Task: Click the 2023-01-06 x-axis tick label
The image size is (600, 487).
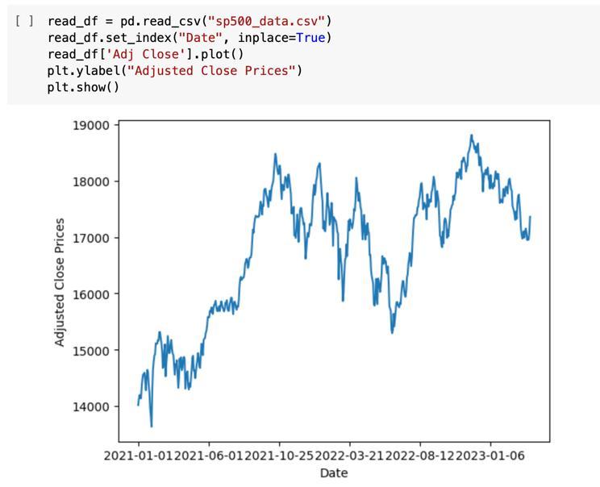Action: 490,456
